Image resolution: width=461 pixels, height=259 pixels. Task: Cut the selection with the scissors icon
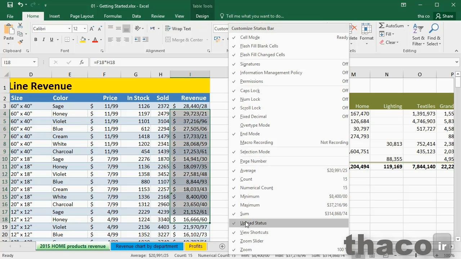pos(20,26)
